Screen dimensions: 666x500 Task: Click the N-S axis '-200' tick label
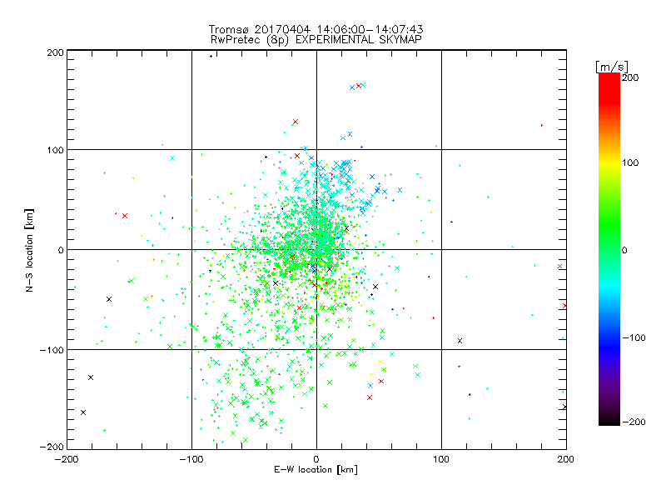[x=52, y=447]
